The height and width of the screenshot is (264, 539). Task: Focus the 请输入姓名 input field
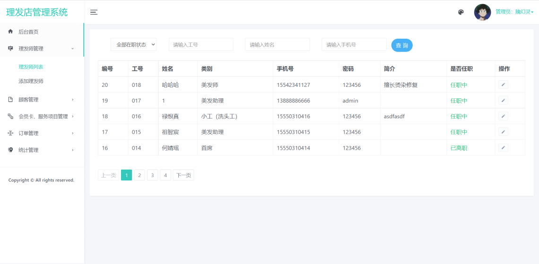point(278,44)
